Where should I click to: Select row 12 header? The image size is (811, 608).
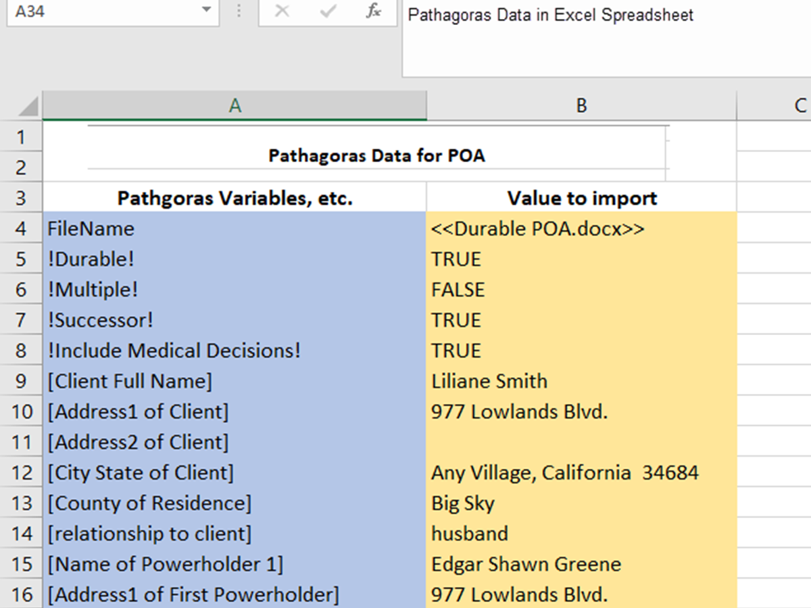pyautogui.click(x=21, y=472)
